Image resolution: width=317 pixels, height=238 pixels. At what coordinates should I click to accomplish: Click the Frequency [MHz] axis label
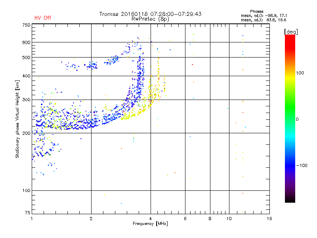(150, 224)
